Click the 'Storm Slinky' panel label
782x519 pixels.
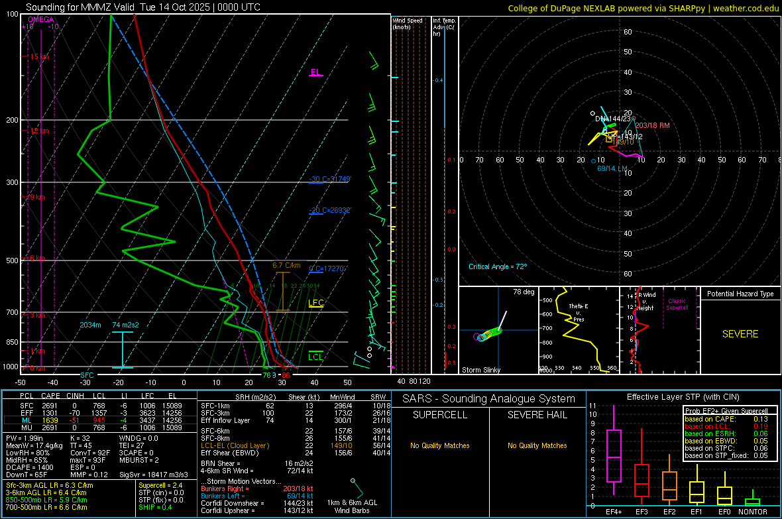(x=480, y=370)
